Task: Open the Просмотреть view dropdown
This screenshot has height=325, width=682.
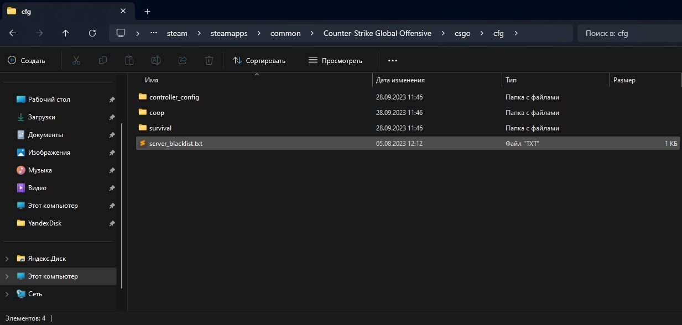Action: coord(335,60)
